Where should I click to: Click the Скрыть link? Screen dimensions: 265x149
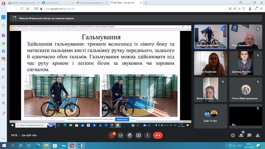(133, 119)
